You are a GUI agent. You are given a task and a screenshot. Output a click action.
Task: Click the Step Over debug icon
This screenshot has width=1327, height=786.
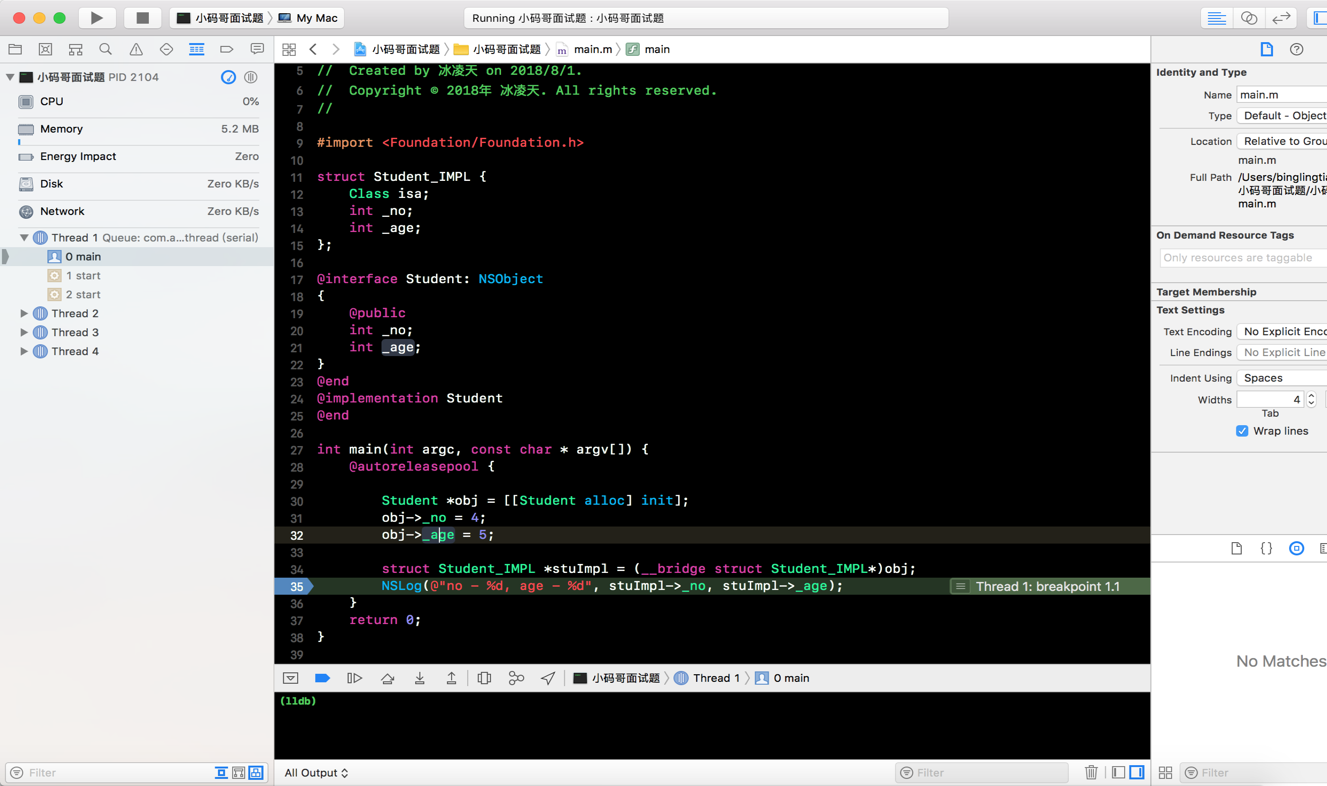coord(388,678)
